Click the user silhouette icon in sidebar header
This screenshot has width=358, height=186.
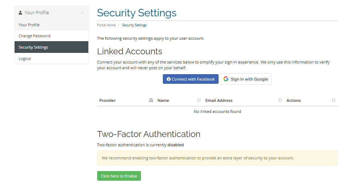point(21,13)
